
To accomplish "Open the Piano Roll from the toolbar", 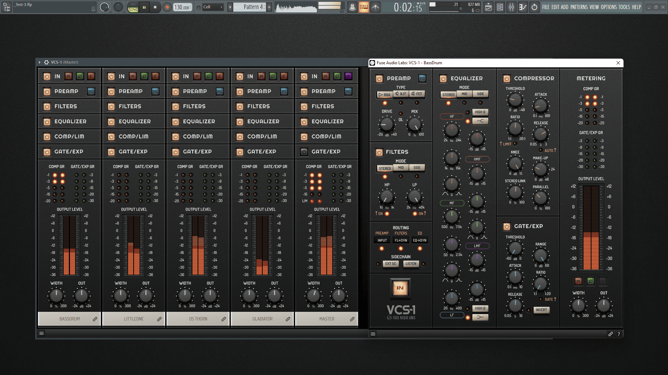I will (x=523, y=7).
